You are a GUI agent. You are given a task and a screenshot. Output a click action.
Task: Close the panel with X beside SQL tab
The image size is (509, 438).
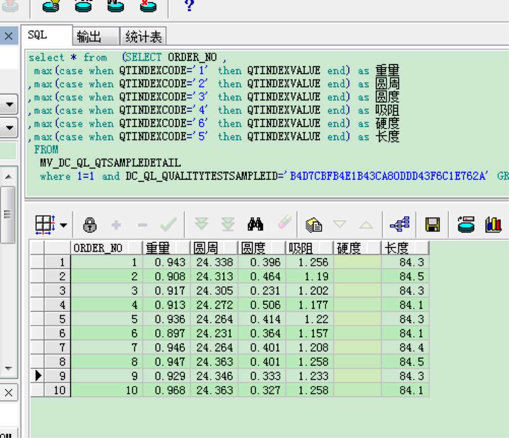pyautogui.click(x=9, y=36)
